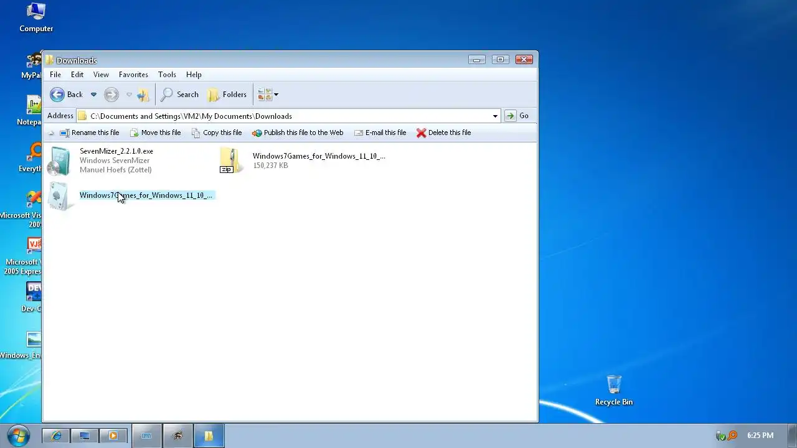Select the SevenMizer_2.2.1.0.exe file name
This screenshot has height=448, width=797.
[116, 151]
